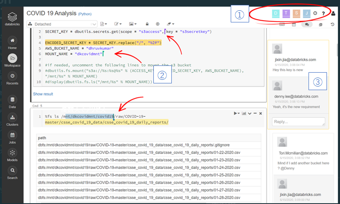Viewport: 340px width, 204px height.
Task: Click the comments panel scrollbar
Action: 338,50
